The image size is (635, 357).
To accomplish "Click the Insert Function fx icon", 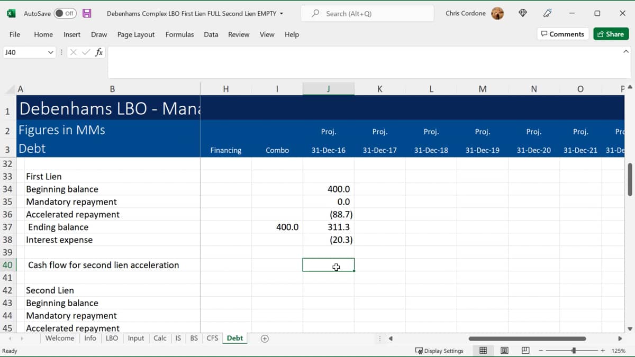I will click(x=99, y=52).
